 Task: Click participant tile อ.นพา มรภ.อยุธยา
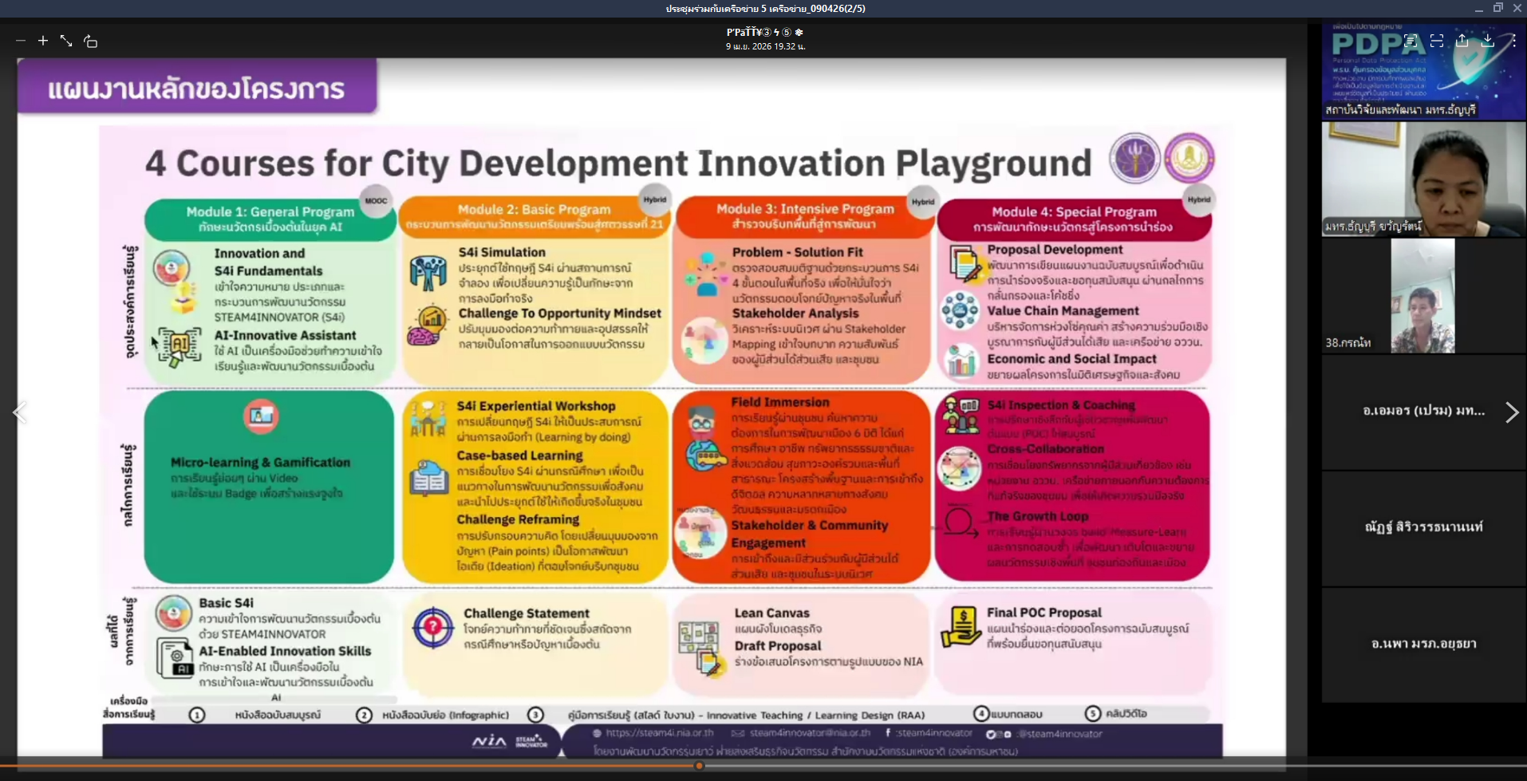(1423, 644)
